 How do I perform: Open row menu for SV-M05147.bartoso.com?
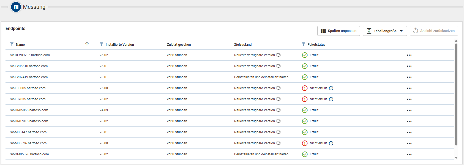click(x=409, y=132)
